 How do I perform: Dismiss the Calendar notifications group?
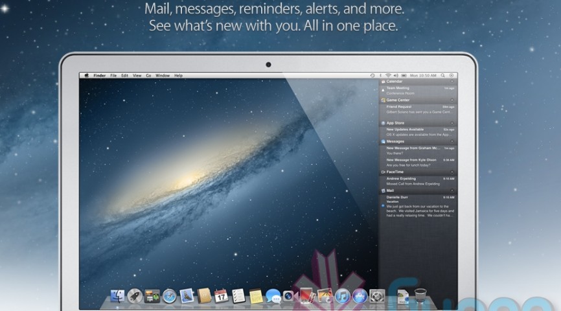452,82
